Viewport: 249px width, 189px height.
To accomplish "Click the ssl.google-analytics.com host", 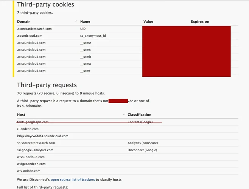I will pos(35,150).
